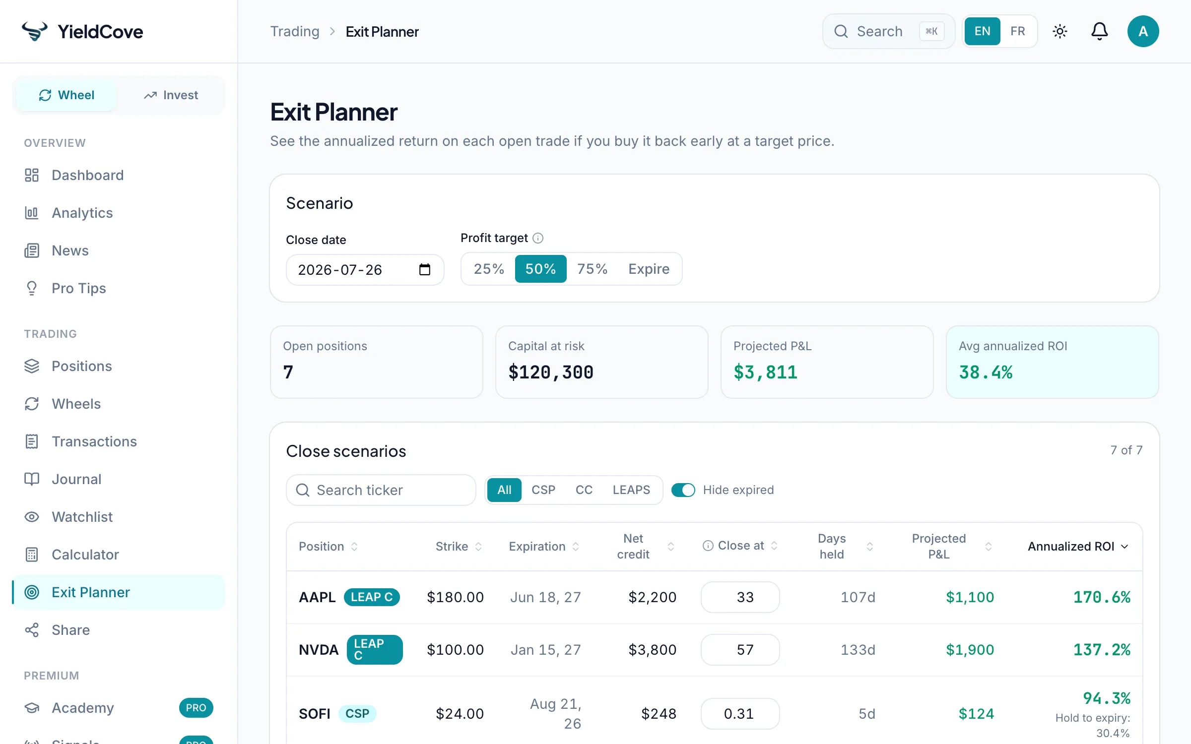Click the Projected P&L $3,811 card

coord(827,362)
